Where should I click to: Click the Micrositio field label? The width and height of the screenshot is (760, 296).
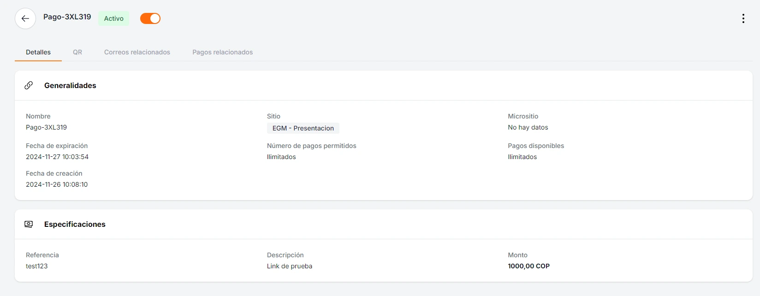pyautogui.click(x=523, y=116)
